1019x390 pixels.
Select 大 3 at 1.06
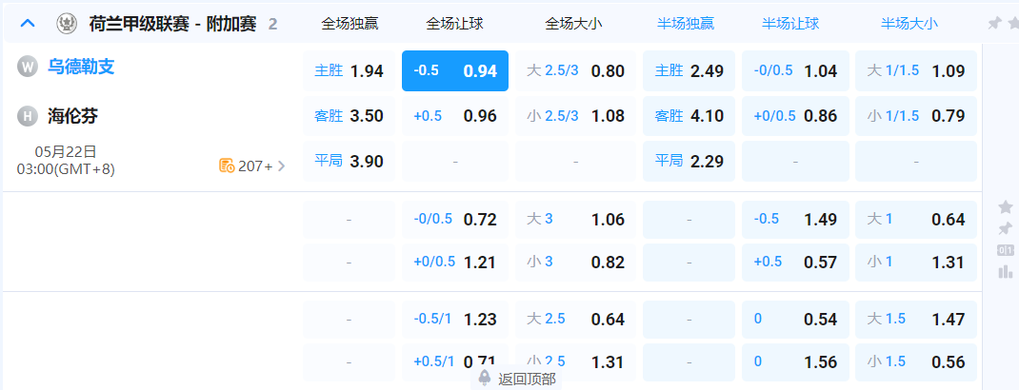point(576,220)
